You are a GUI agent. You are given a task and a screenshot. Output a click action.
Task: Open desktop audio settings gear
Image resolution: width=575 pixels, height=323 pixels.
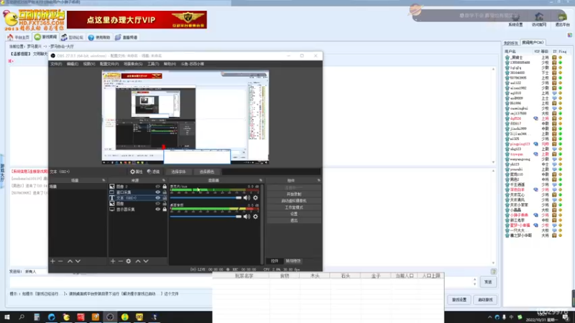255,217
